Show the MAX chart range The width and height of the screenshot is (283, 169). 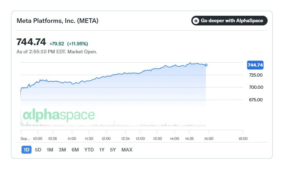[x=127, y=150]
